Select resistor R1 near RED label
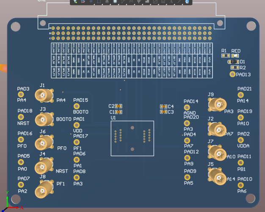 click(x=225, y=55)
